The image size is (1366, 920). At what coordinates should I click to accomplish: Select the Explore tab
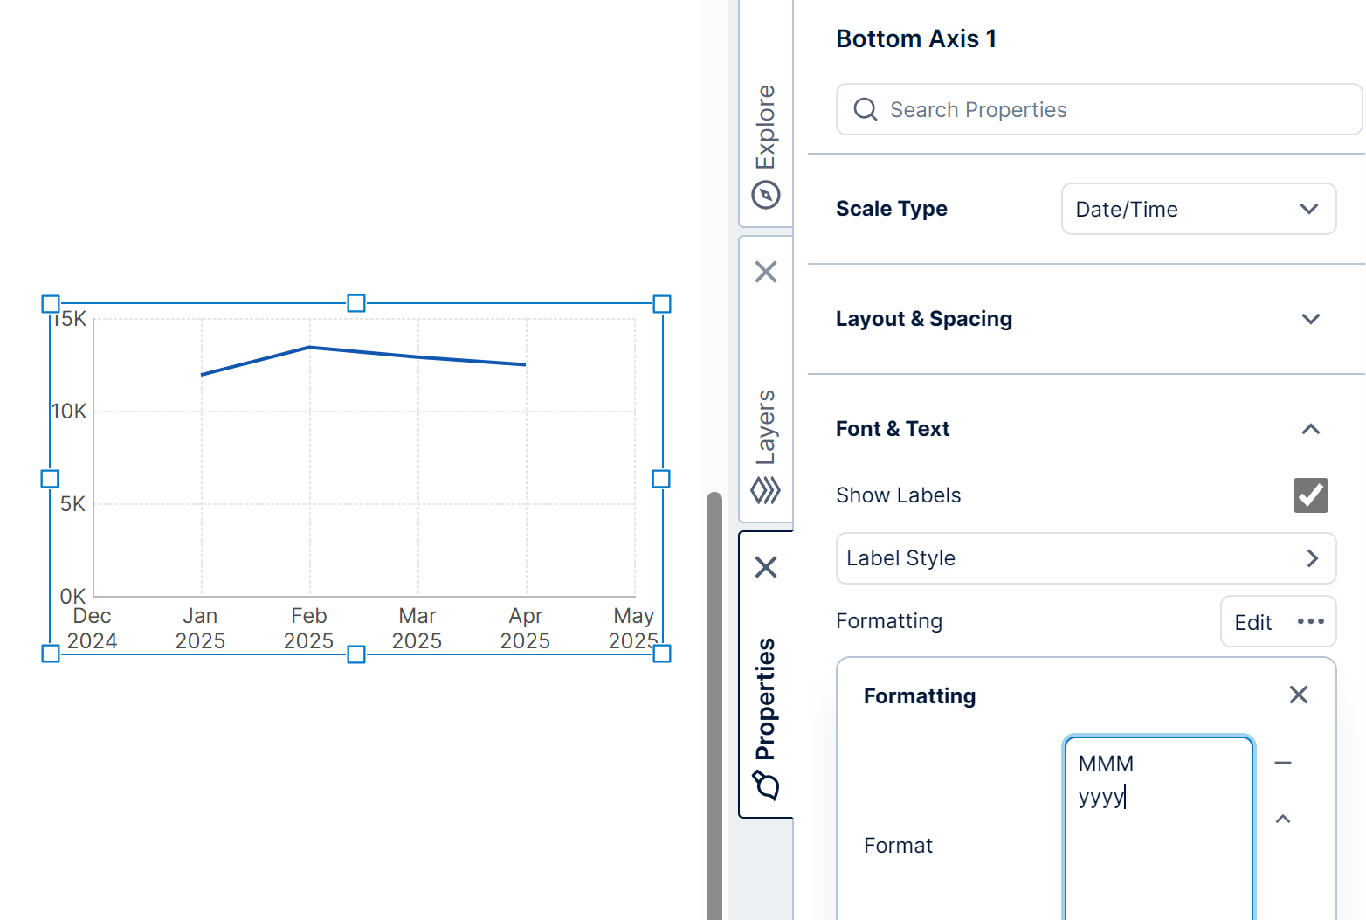click(x=766, y=122)
